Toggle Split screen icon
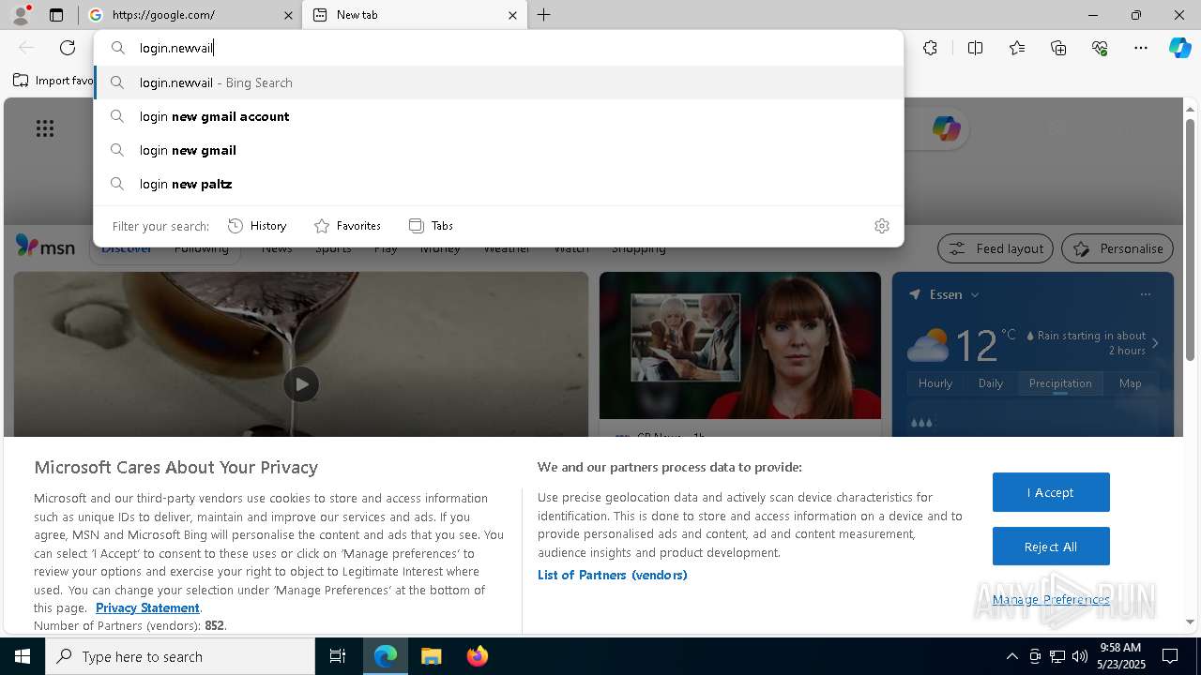1201x675 pixels. (975, 48)
